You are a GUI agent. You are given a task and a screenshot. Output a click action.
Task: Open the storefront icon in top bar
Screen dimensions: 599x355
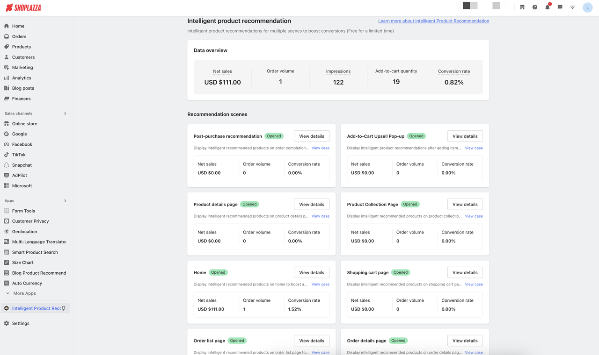[522, 7]
